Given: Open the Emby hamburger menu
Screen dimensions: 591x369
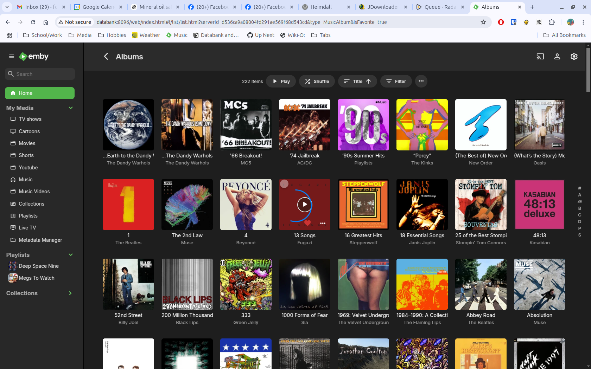Looking at the screenshot, I should 12,56.
